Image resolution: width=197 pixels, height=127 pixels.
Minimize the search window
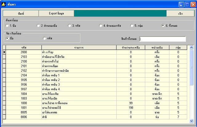tap(181, 5)
